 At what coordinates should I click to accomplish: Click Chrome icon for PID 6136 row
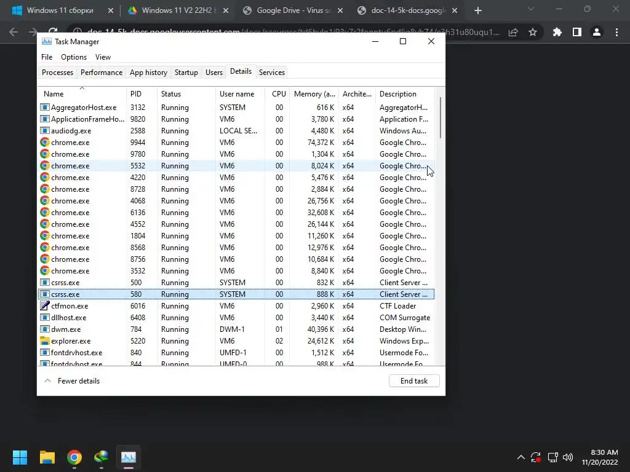[x=44, y=212]
